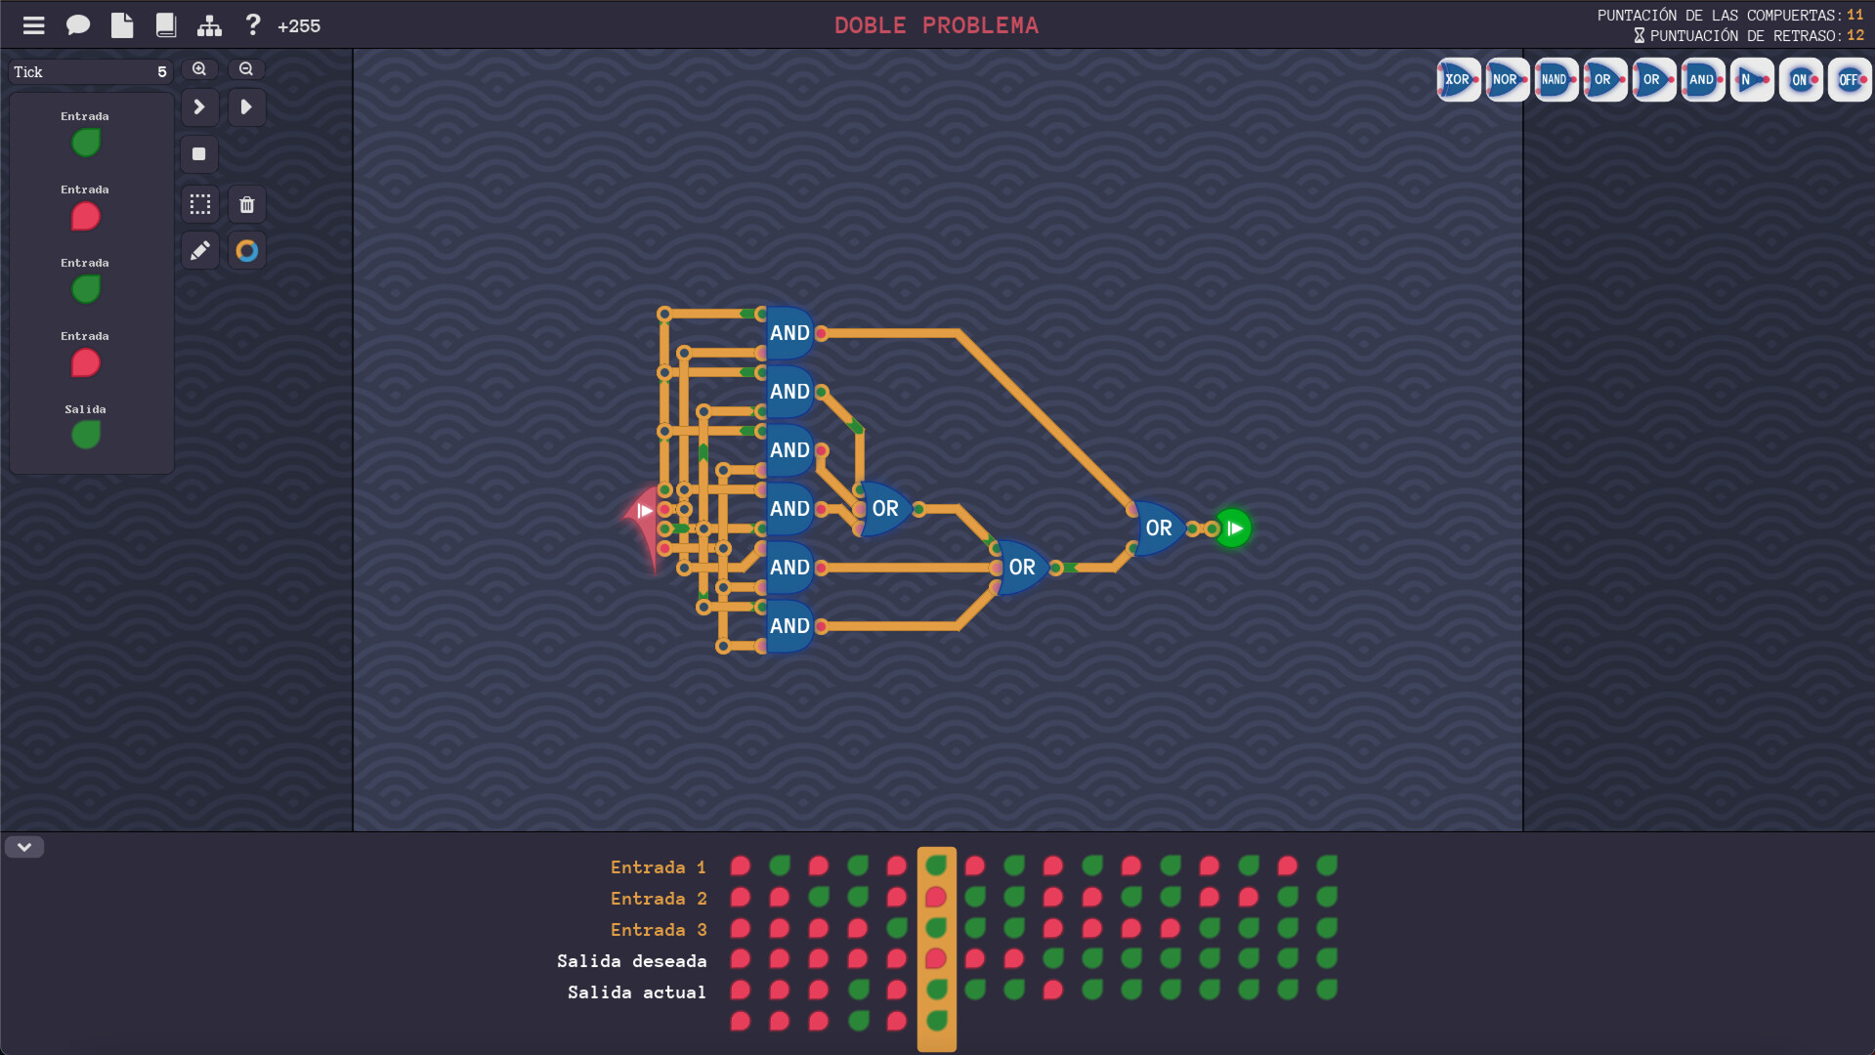
Task: Open the delete (trash) tool
Action: tap(246, 204)
